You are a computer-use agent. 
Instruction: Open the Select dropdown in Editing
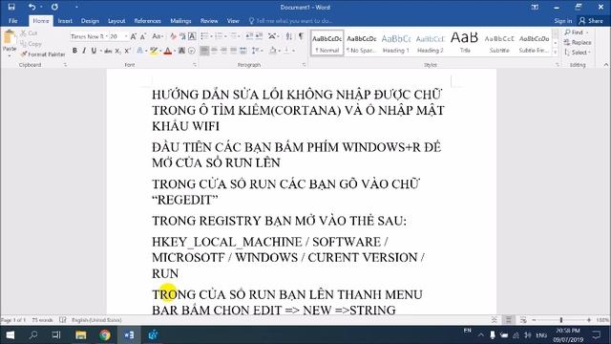coord(578,53)
